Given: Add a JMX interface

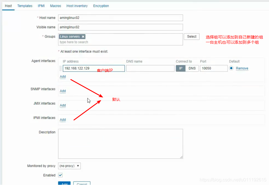Looking at the screenshot, I should (63, 105).
